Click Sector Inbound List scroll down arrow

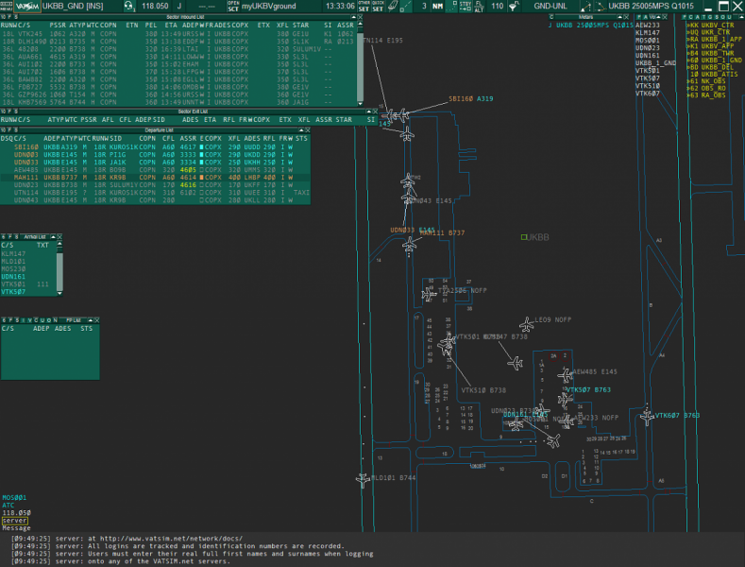tap(360, 103)
